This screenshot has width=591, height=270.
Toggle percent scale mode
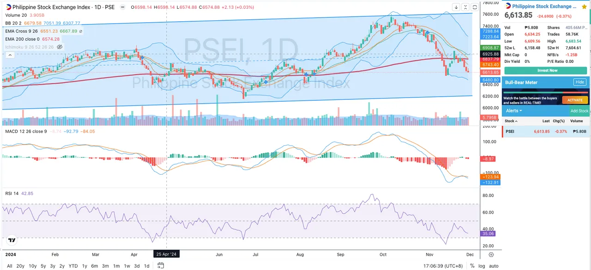pyautogui.click(x=472, y=266)
